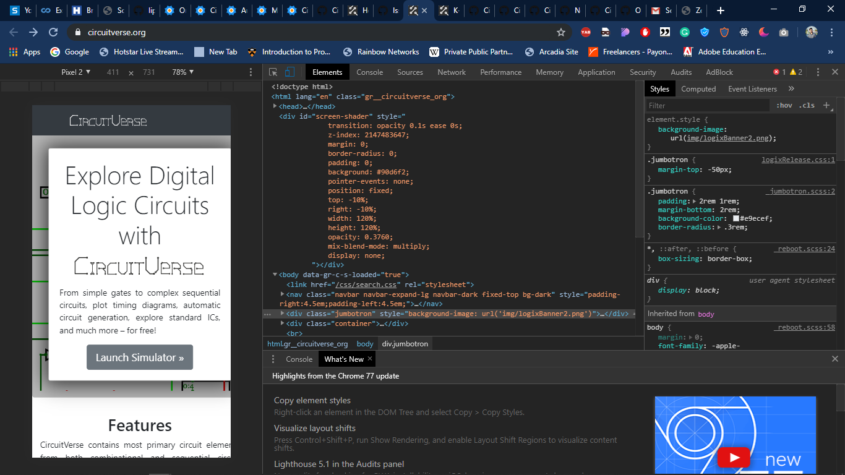Switch to the Network tab
Screen dimensions: 845x475
coord(452,72)
